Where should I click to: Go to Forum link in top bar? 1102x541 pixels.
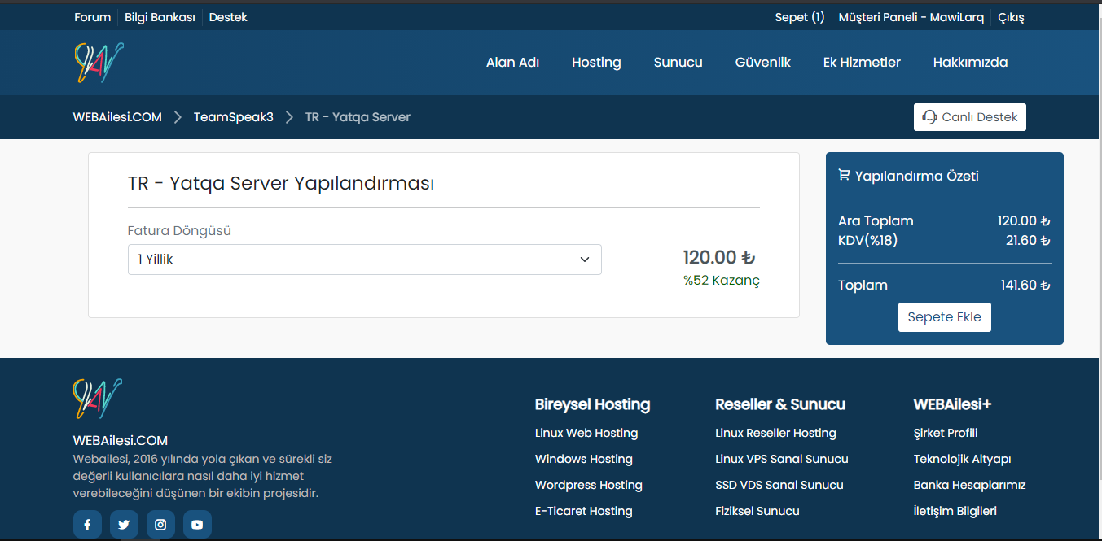[x=92, y=17]
